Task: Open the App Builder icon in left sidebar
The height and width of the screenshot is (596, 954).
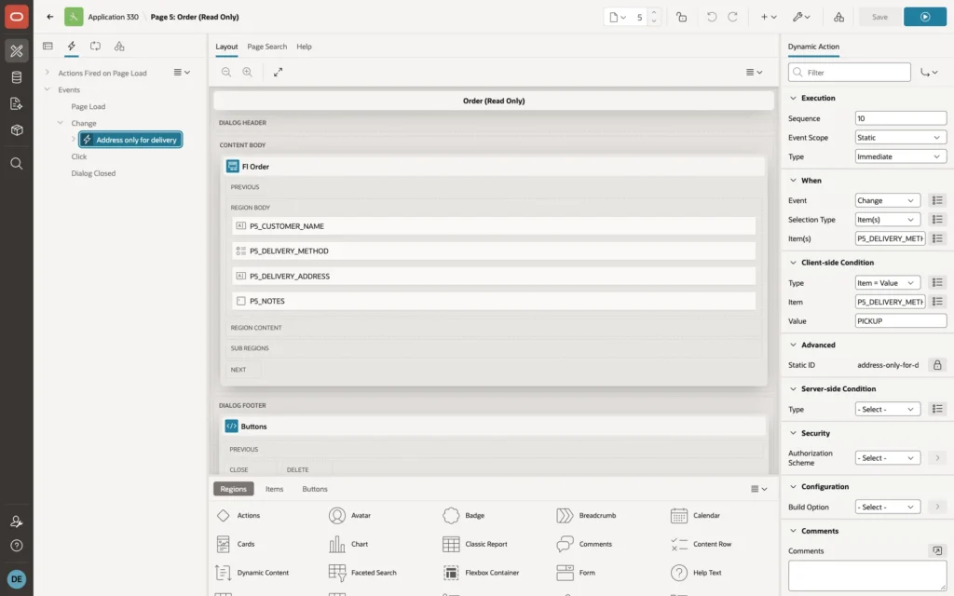Action: tap(17, 51)
